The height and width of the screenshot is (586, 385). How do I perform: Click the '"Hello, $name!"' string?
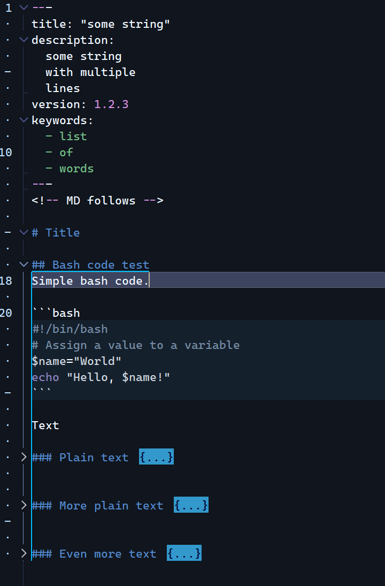(x=118, y=377)
